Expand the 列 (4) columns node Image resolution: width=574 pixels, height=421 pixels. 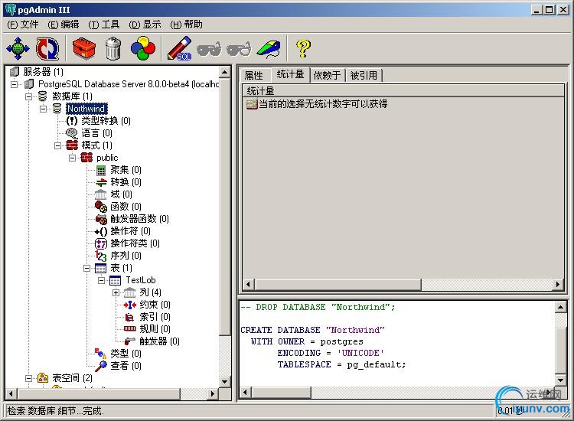pos(116,293)
